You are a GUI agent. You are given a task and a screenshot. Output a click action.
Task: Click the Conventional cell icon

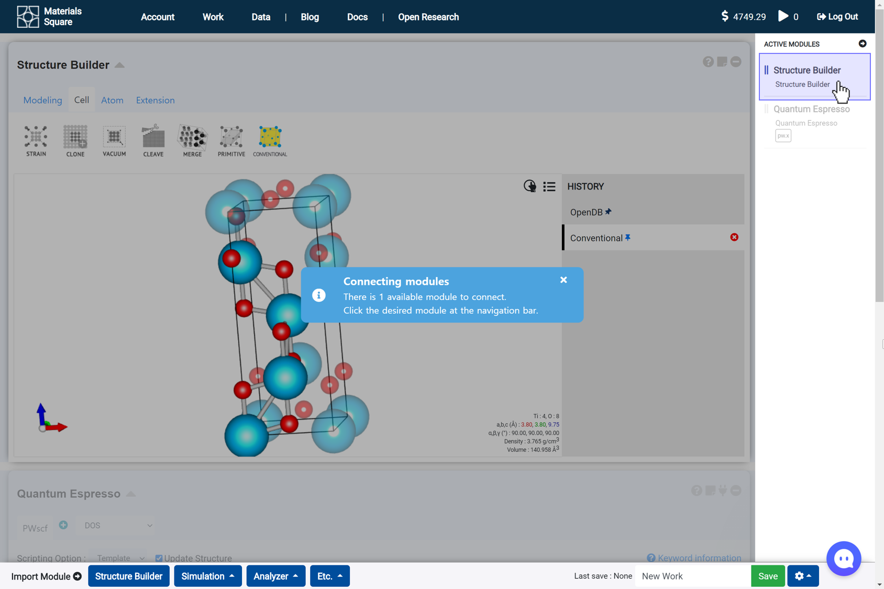click(x=270, y=140)
